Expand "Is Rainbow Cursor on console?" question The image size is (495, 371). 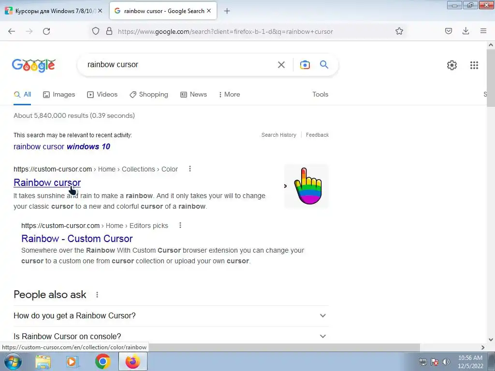[x=171, y=336]
